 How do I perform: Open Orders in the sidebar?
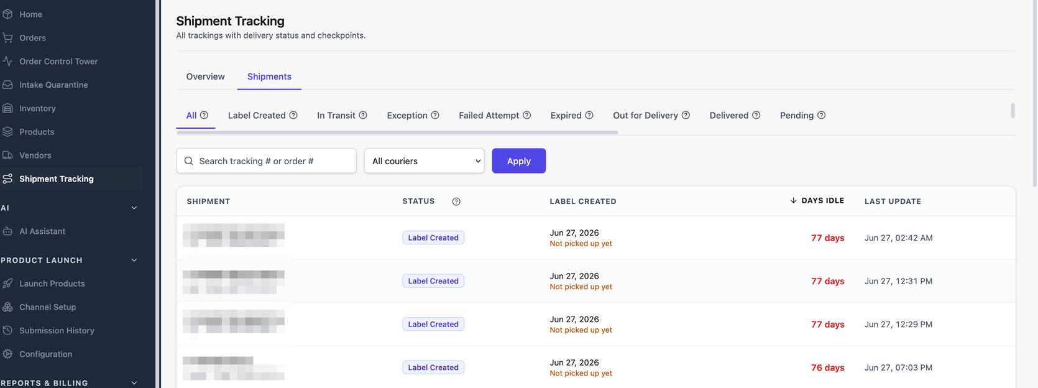click(x=32, y=38)
